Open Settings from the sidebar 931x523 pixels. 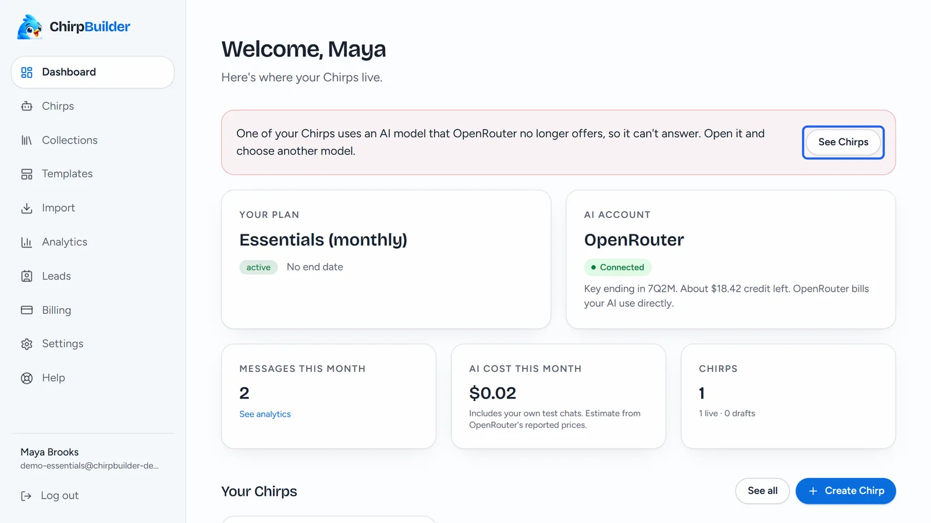(93, 344)
